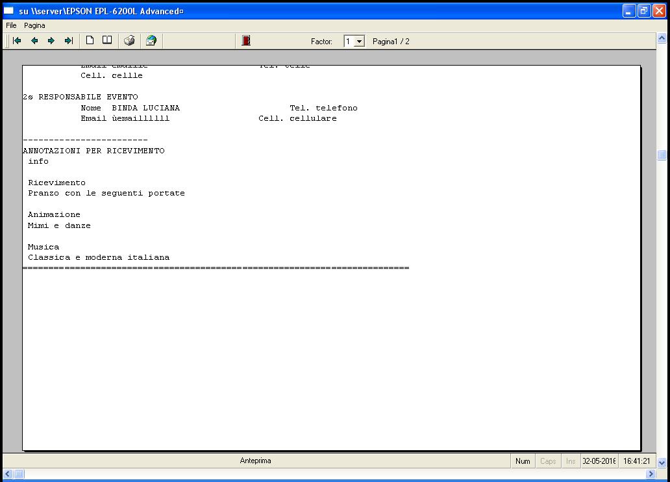
Task: Switch to two-page book view
Action: click(x=107, y=41)
